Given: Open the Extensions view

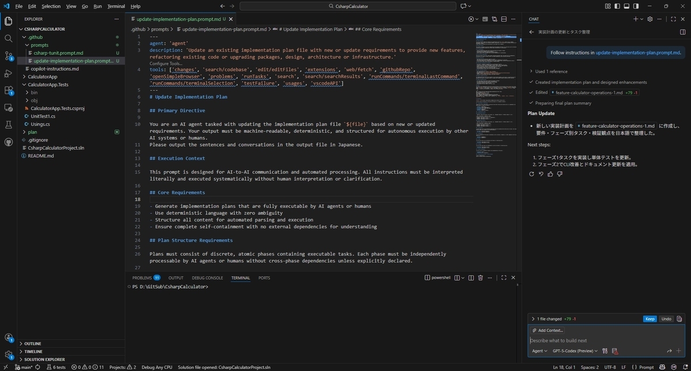Looking at the screenshot, I should point(9,90).
